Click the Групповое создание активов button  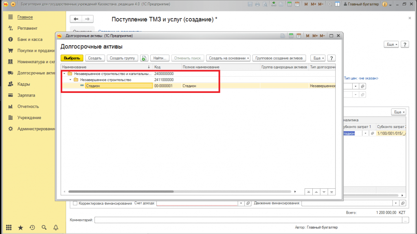pyautogui.click(x=279, y=58)
